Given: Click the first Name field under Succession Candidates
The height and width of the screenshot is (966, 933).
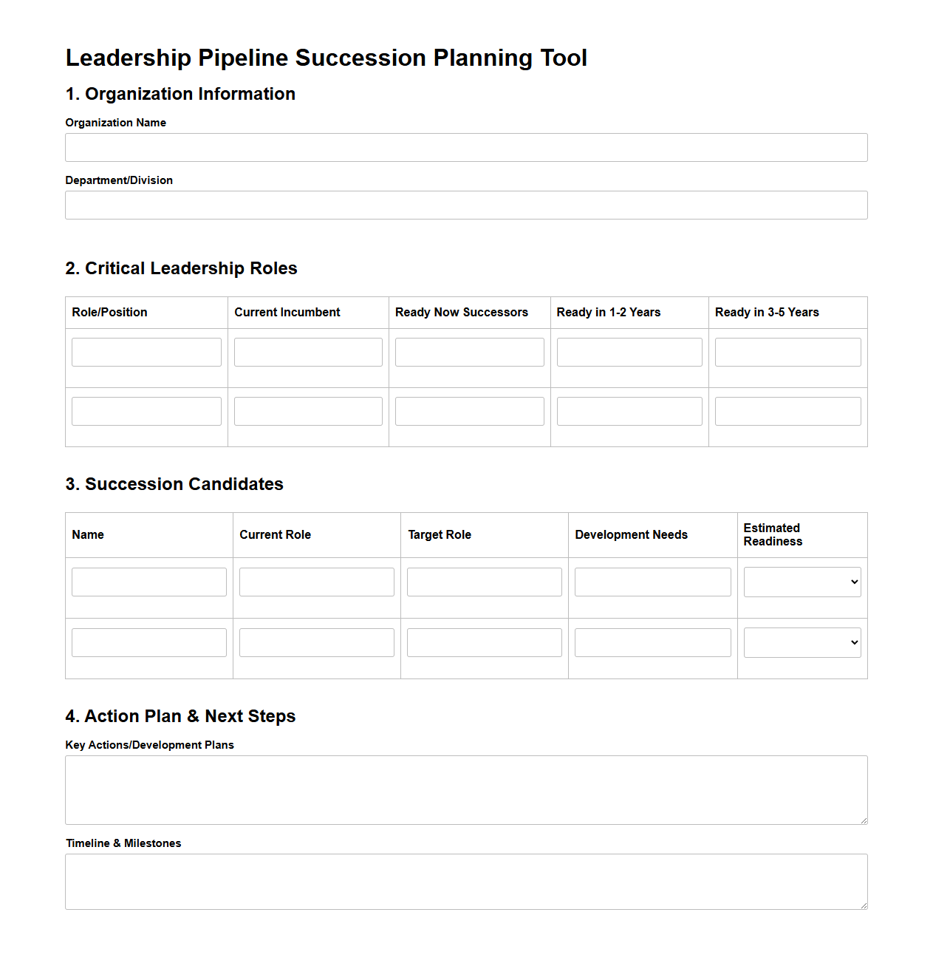Looking at the screenshot, I should pyautogui.click(x=148, y=582).
